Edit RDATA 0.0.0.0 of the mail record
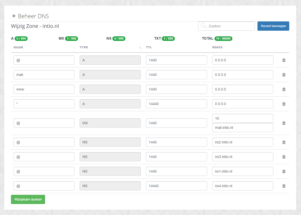Viewport: 301px width, 215px height. tap(243, 75)
